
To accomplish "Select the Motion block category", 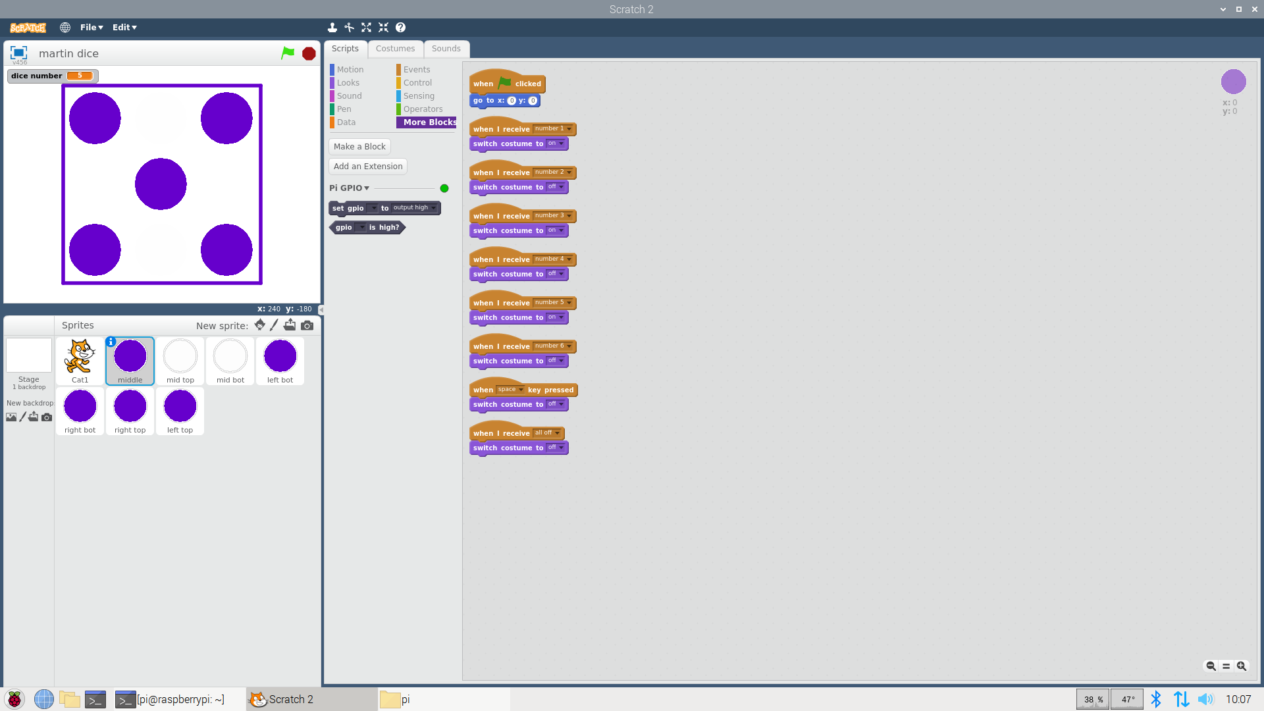I will pyautogui.click(x=350, y=70).
